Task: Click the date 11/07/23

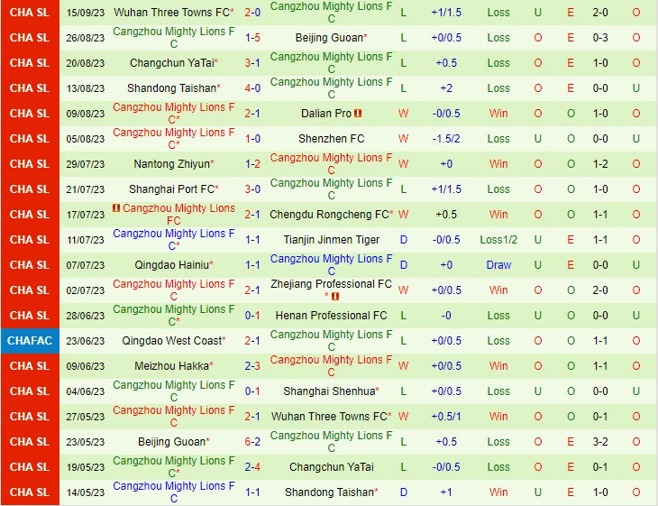Action: click(x=86, y=240)
